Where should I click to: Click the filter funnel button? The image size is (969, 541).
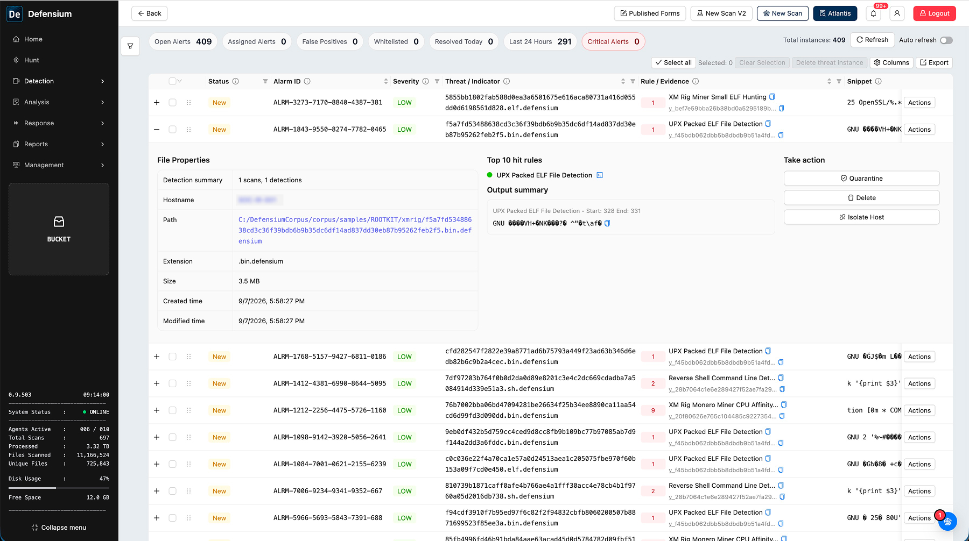pyautogui.click(x=130, y=46)
